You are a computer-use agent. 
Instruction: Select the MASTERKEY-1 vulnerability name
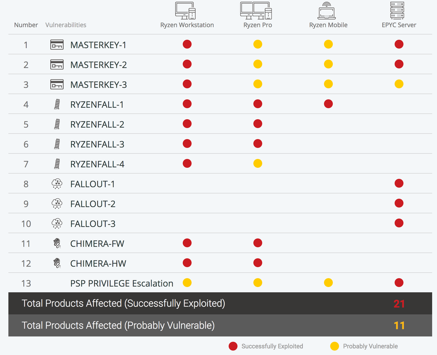point(98,45)
